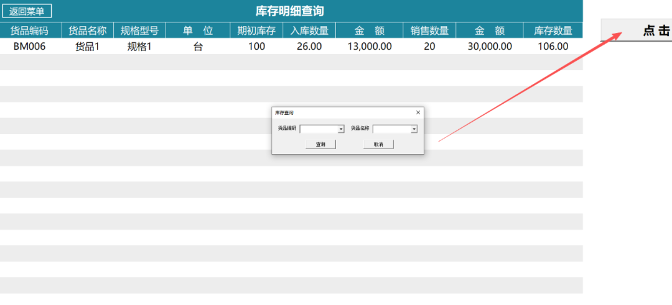Select the 货品编码 column header
This screenshot has width=672, height=305.
click(29, 30)
